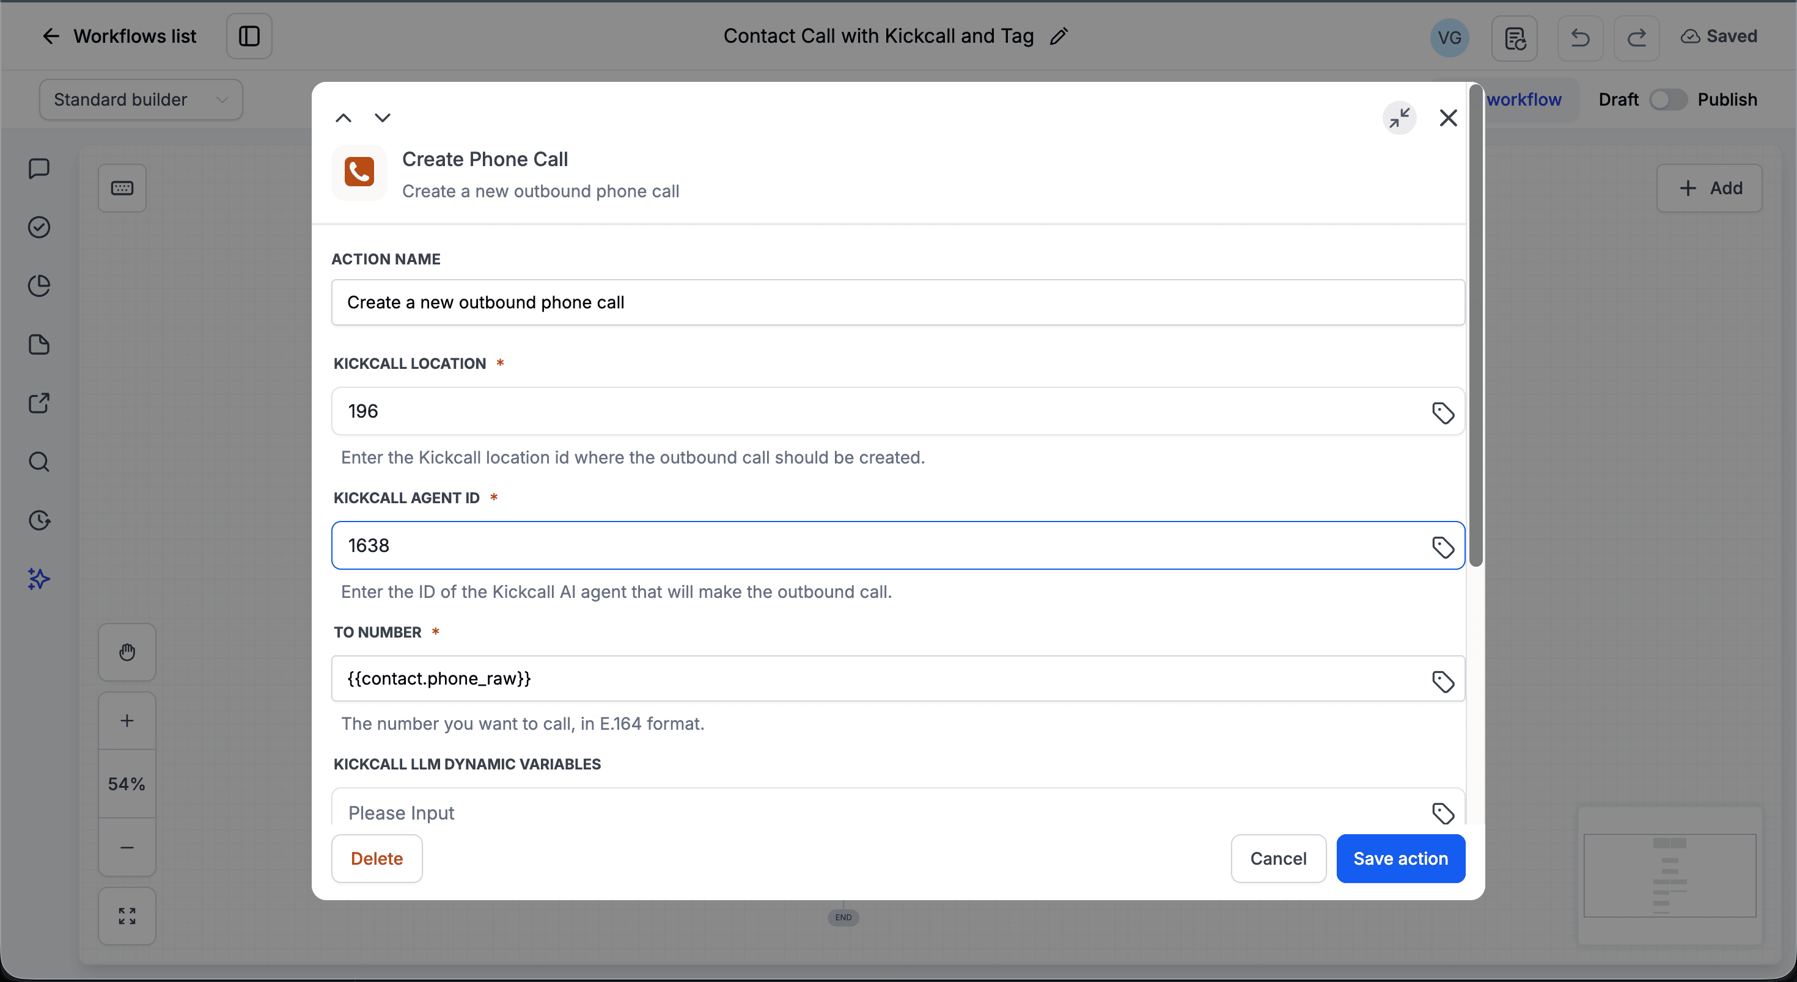Screen dimensions: 1797x982
Task: Click the canvas minimap thumbnail
Action: tap(1670, 875)
